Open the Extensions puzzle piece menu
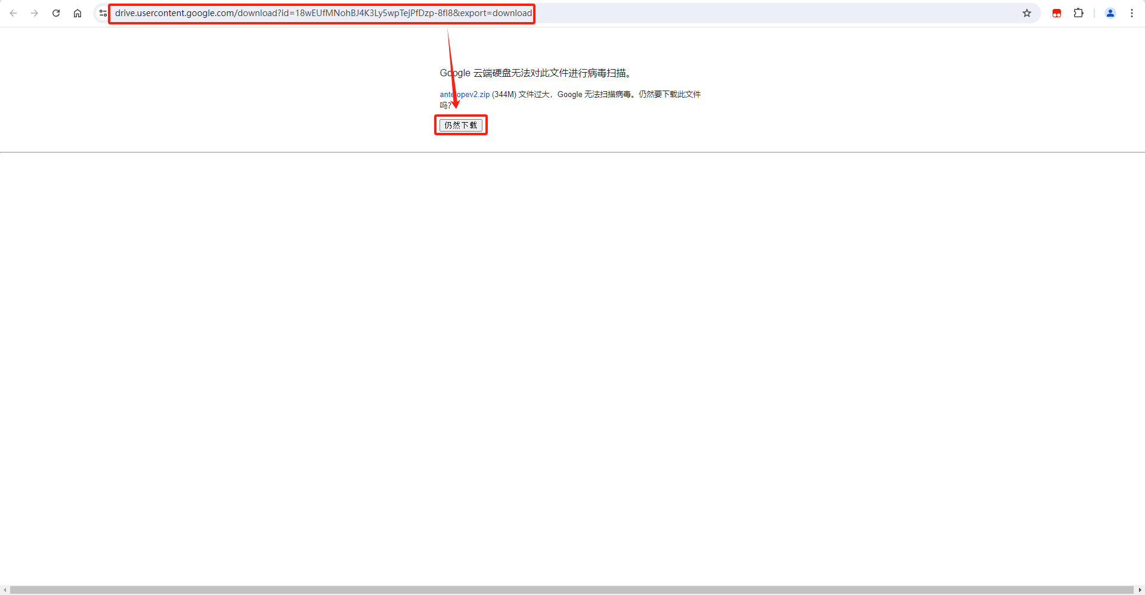 (1078, 13)
